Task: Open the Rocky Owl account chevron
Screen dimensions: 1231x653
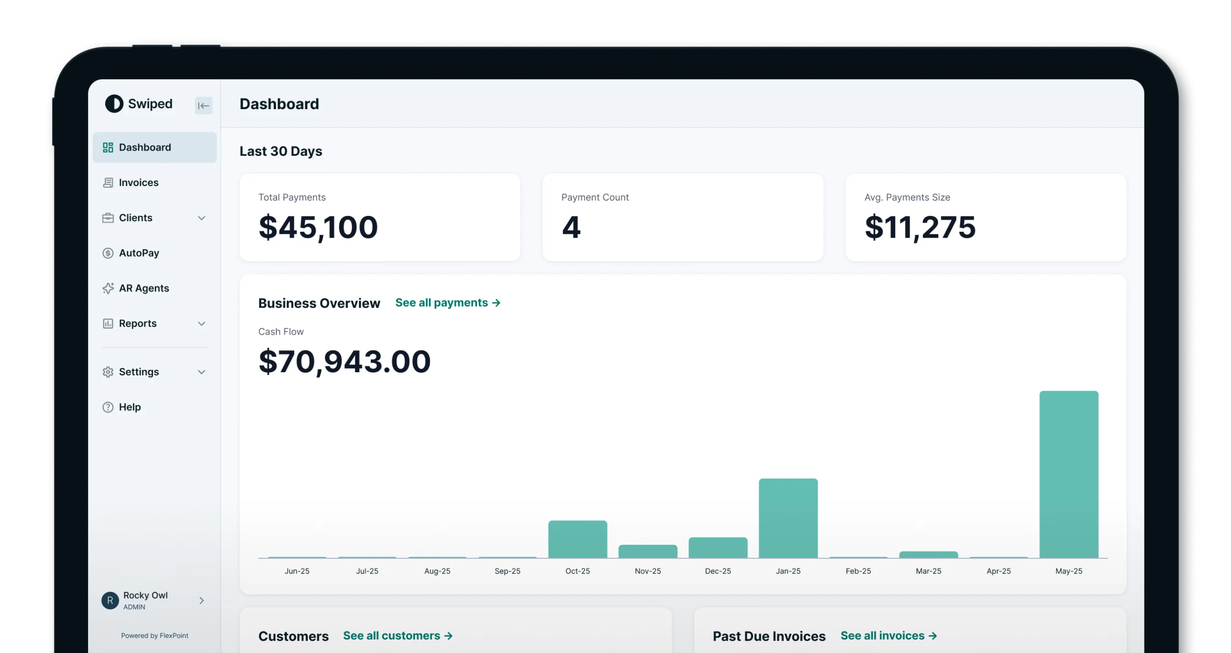Action: click(x=201, y=600)
